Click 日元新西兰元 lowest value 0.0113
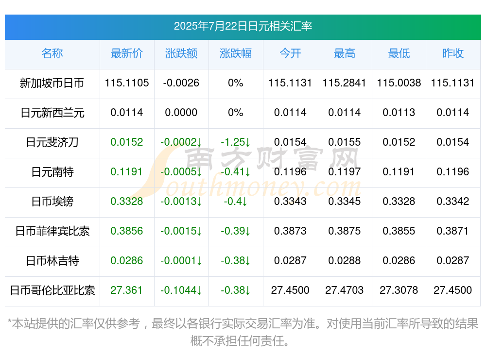The image size is (486, 356). click(x=399, y=113)
